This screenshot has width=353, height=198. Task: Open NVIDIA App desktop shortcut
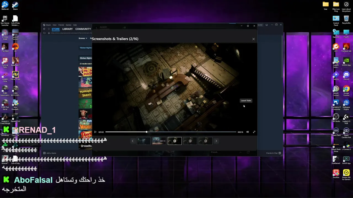[346, 62]
